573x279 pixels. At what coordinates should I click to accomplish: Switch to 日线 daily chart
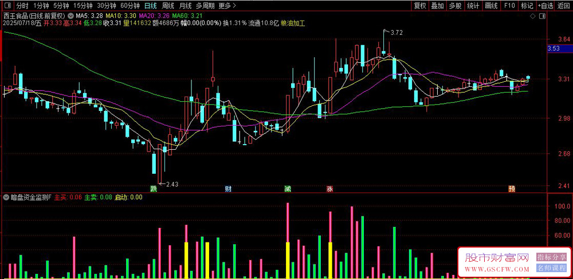point(150,6)
